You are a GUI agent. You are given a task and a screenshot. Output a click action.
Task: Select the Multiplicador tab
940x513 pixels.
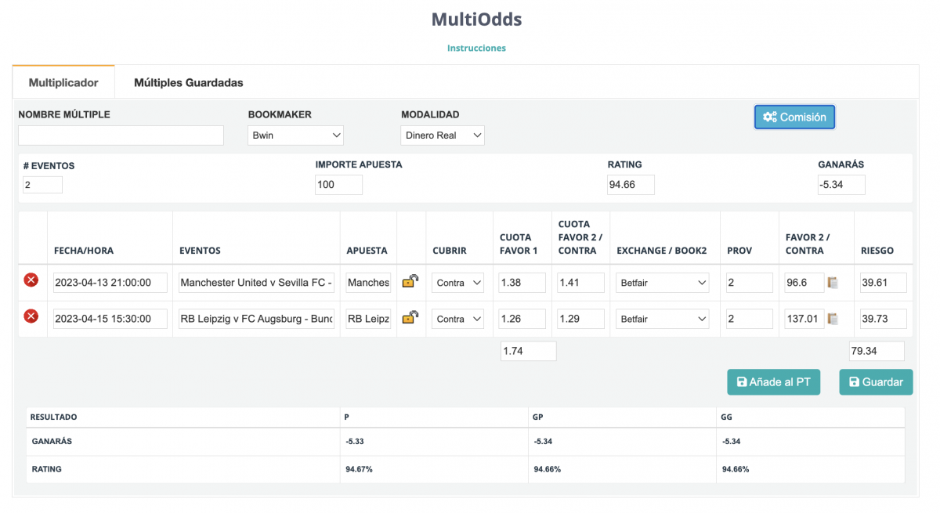(63, 82)
